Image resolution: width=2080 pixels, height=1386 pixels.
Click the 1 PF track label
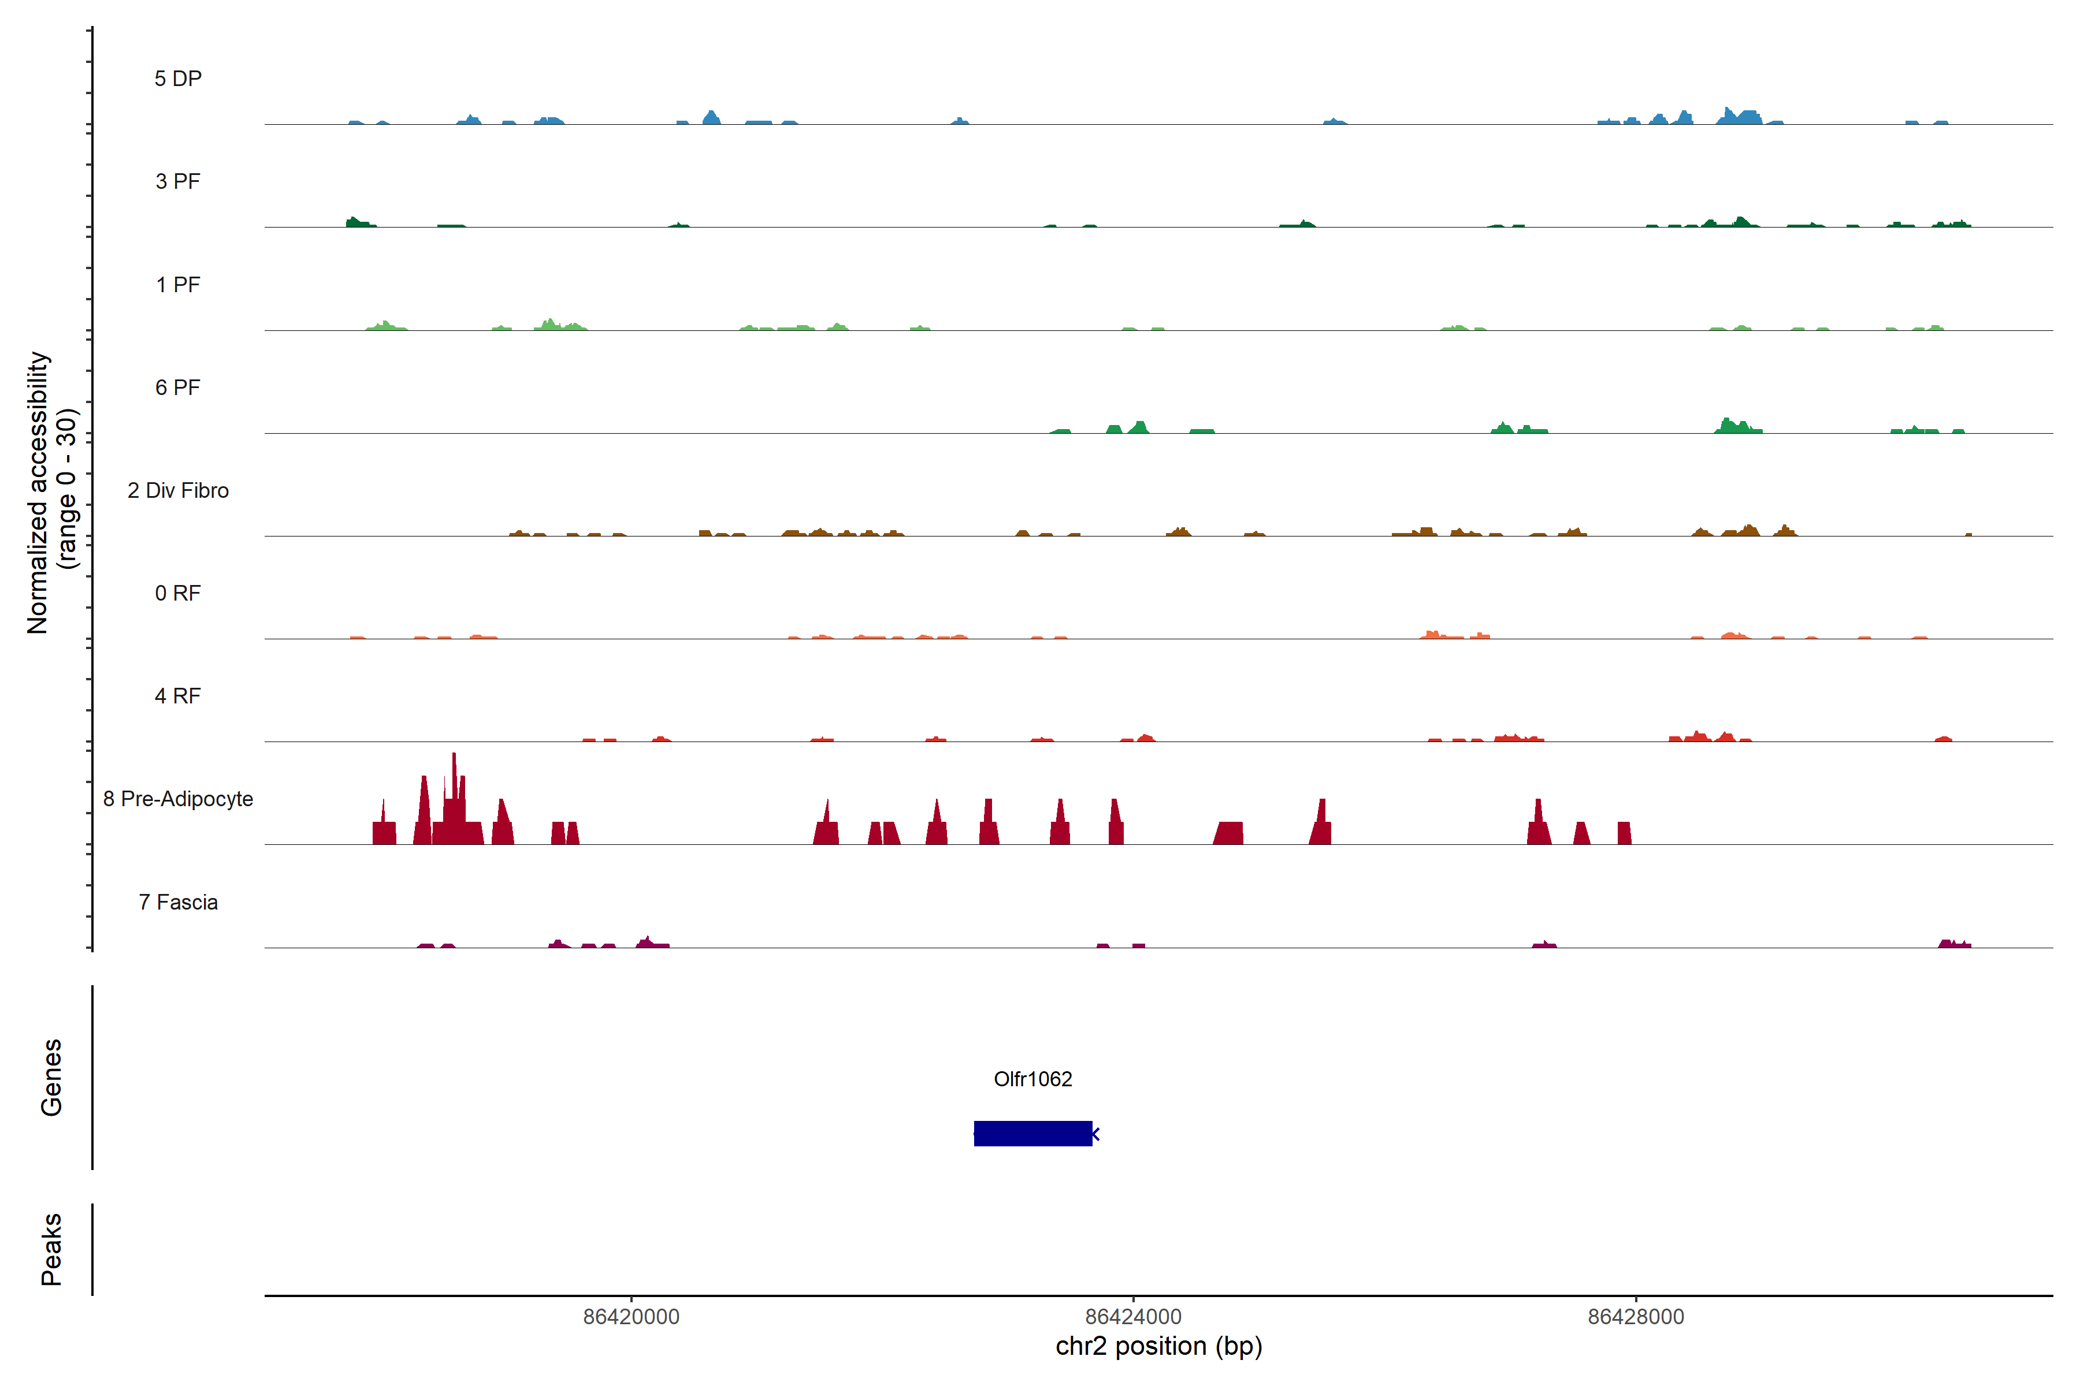pos(178,285)
